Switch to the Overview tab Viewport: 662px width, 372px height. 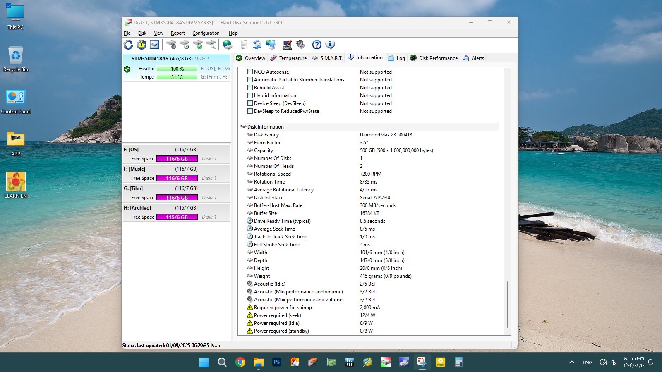[251, 58]
